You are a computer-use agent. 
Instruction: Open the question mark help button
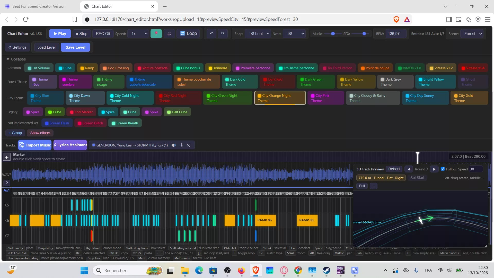pyautogui.click(x=7, y=183)
